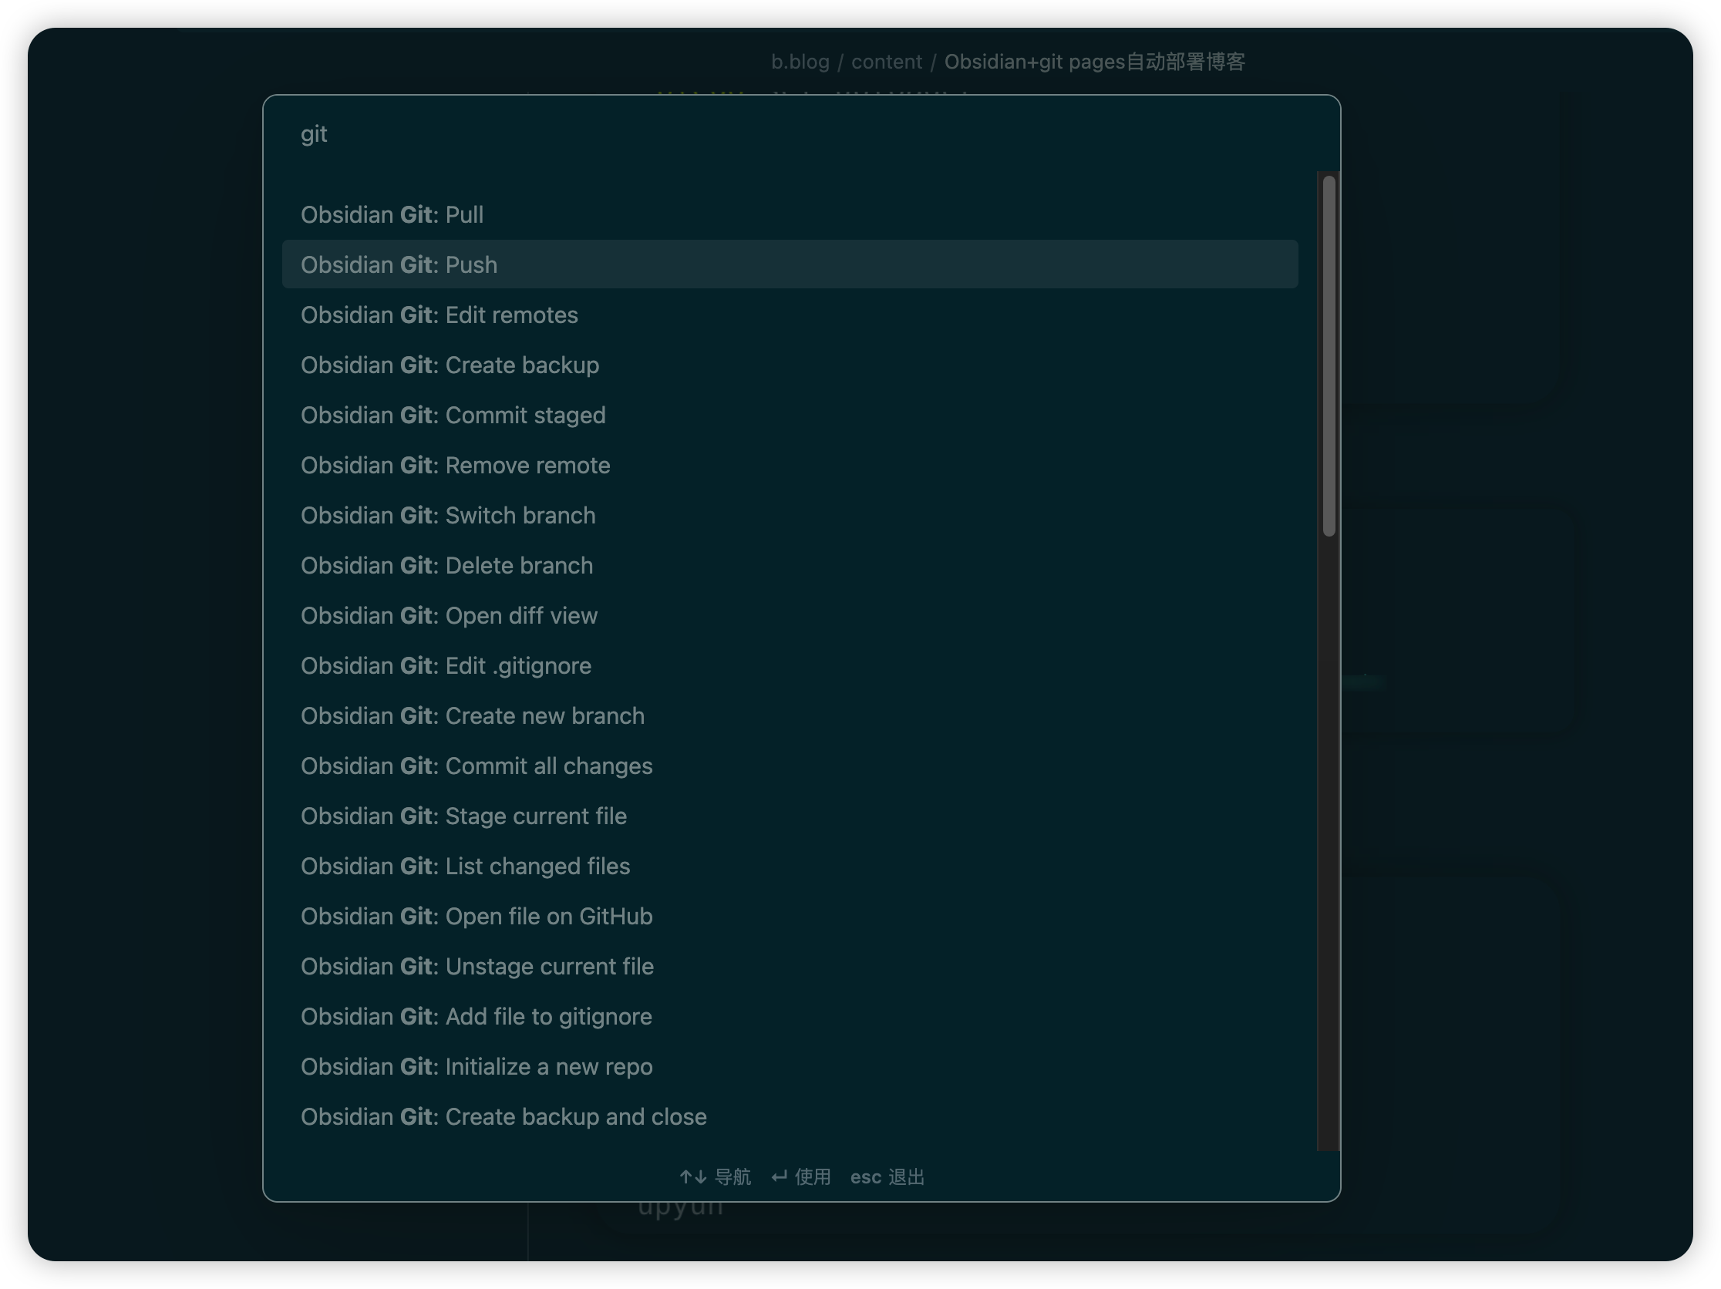
Task: Choose Obsidian Git: List changed files
Action: pos(465,867)
